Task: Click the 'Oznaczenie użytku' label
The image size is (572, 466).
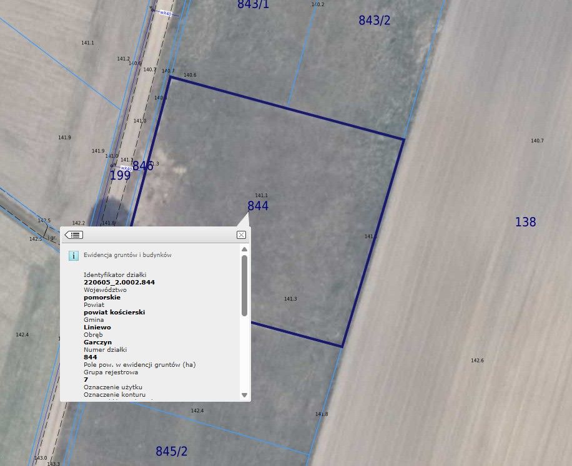Action: [113, 387]
